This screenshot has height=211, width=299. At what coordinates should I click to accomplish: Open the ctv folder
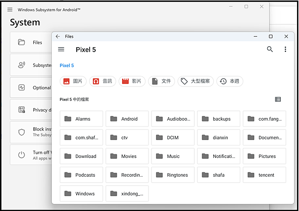point(127,138)
